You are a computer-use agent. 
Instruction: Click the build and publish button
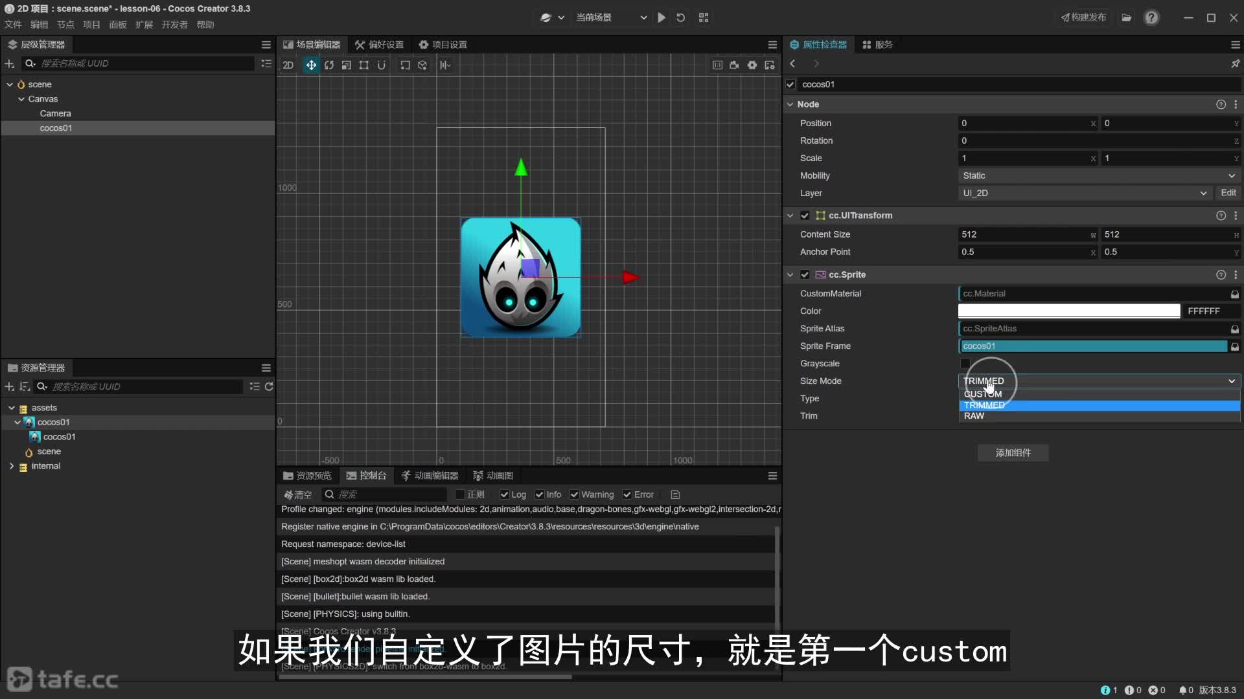(x=1084, y=17)
